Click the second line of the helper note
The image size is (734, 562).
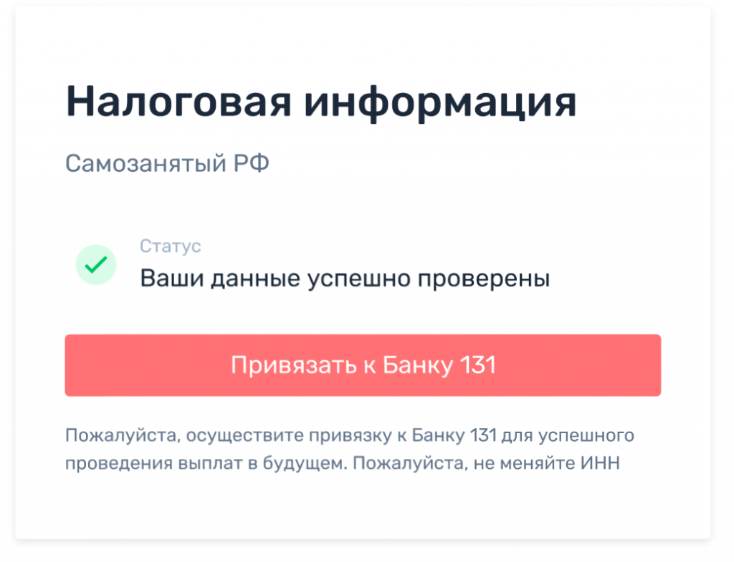(342, 462)
